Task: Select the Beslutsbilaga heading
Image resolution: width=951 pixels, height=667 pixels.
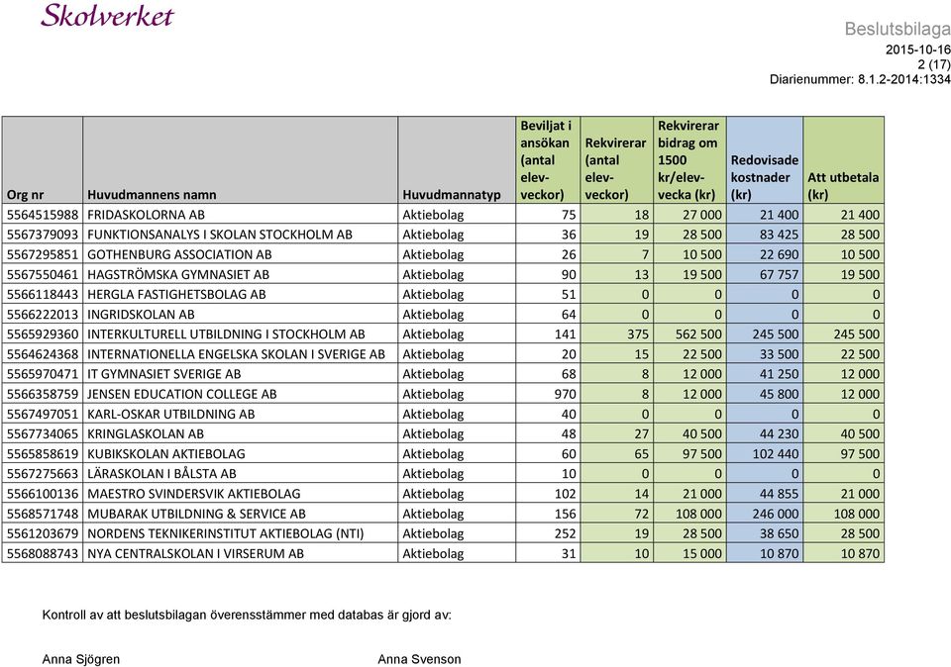Action: coord(898,29)
